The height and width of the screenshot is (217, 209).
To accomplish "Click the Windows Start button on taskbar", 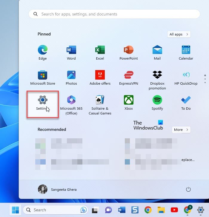I will pyautogui.click(x=15, y=210).
